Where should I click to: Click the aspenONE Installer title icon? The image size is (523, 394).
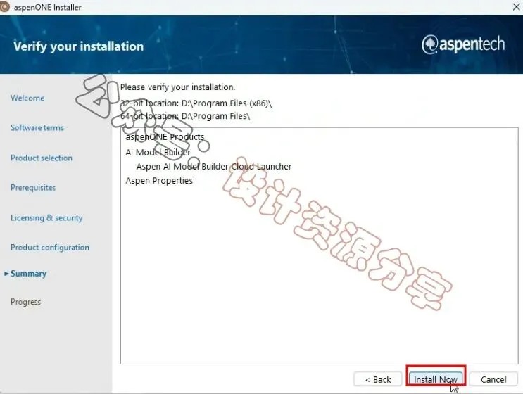pos(5,7)
